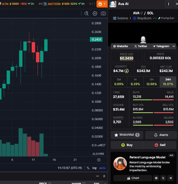Click the current price label 0.2431
The image size is (178, 184).
point(96,40)
